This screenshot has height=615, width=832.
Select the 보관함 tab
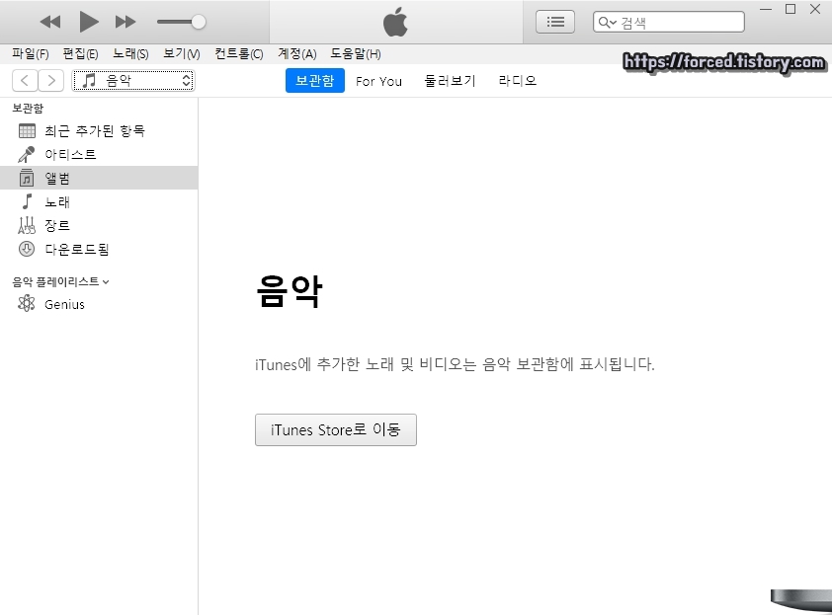click(314, 81)
